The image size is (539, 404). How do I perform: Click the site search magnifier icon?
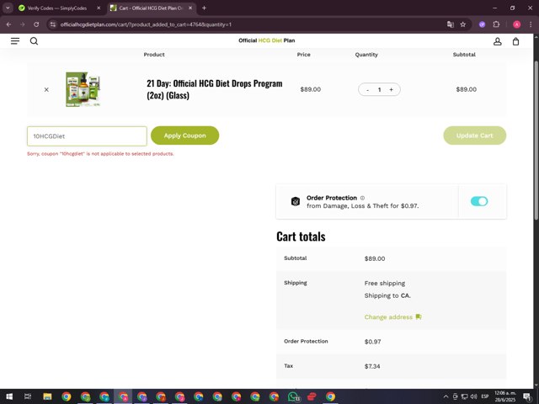[x=34, y=41]
